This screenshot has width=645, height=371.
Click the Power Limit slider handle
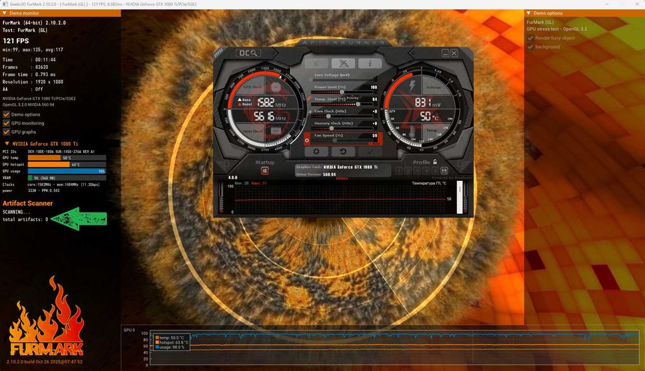click(342, 92)
